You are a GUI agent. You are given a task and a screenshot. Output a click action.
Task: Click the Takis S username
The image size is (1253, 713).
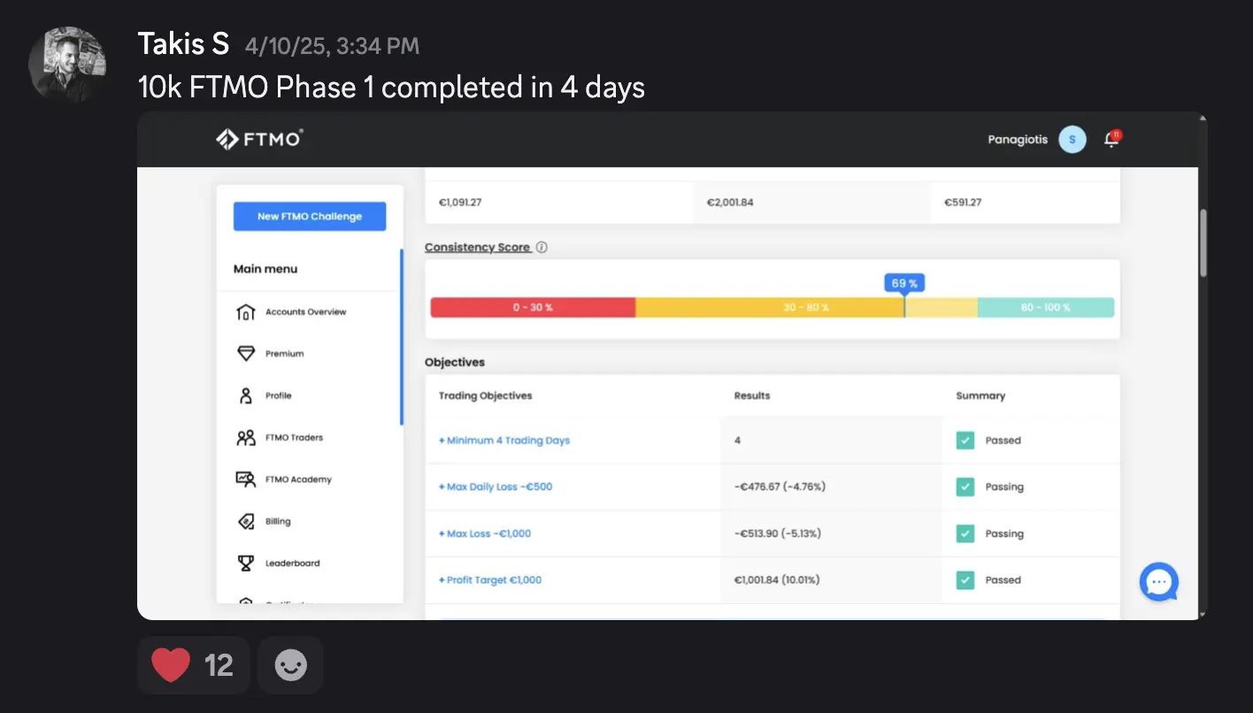click(183, 43)
